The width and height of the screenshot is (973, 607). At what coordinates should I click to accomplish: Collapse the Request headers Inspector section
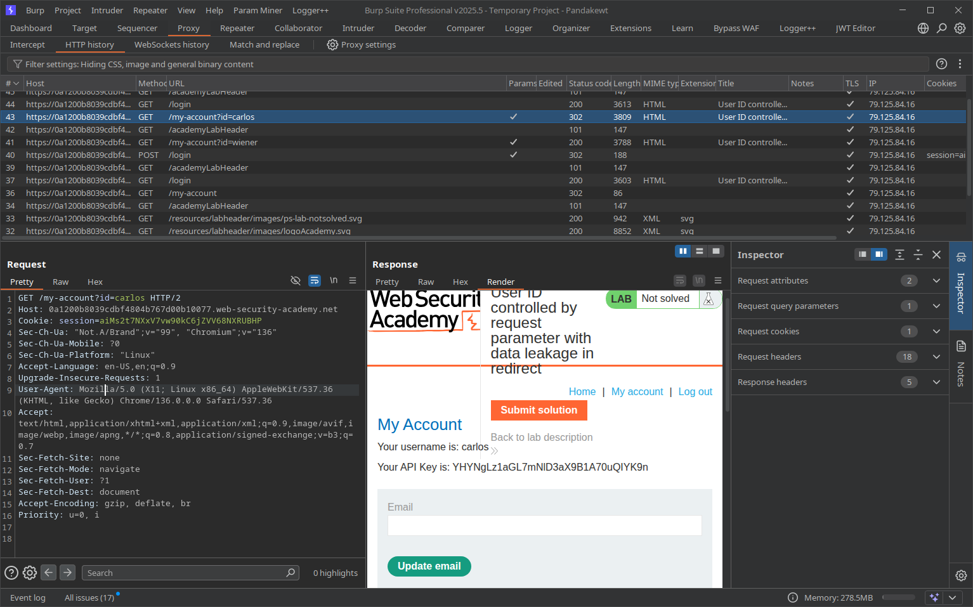click(936, 356)
